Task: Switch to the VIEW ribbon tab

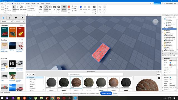Action: pos(43,3)
